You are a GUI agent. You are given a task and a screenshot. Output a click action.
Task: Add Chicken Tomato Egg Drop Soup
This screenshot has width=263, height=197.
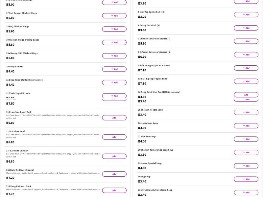click(x=246, y=152)
